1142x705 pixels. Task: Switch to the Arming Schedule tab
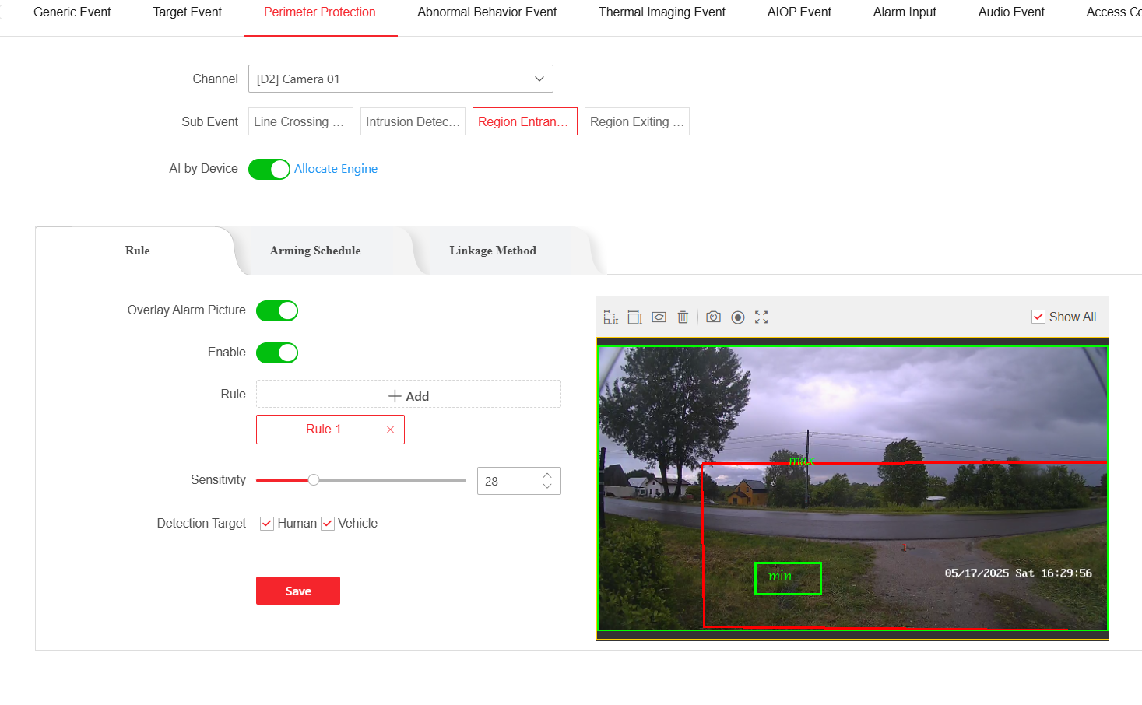click(315, 251)
